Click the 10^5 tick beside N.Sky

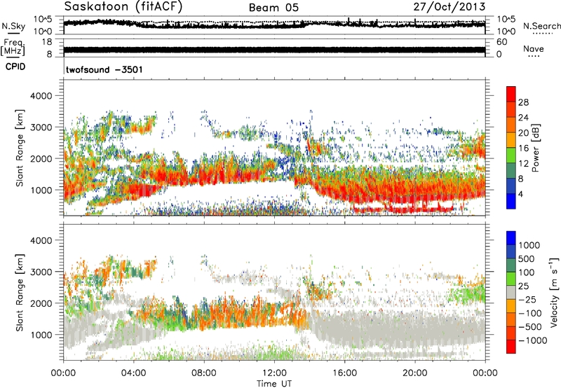pos(43,20)
